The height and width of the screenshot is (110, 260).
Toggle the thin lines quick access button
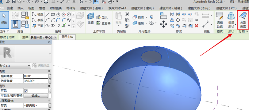pos(96,2)
